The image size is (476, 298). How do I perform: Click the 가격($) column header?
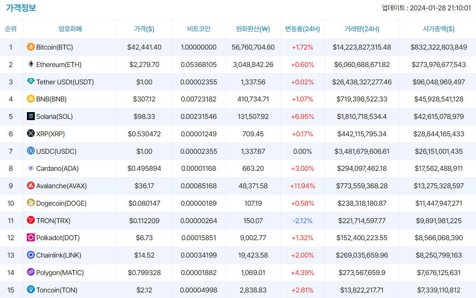(x=144, y=29)
